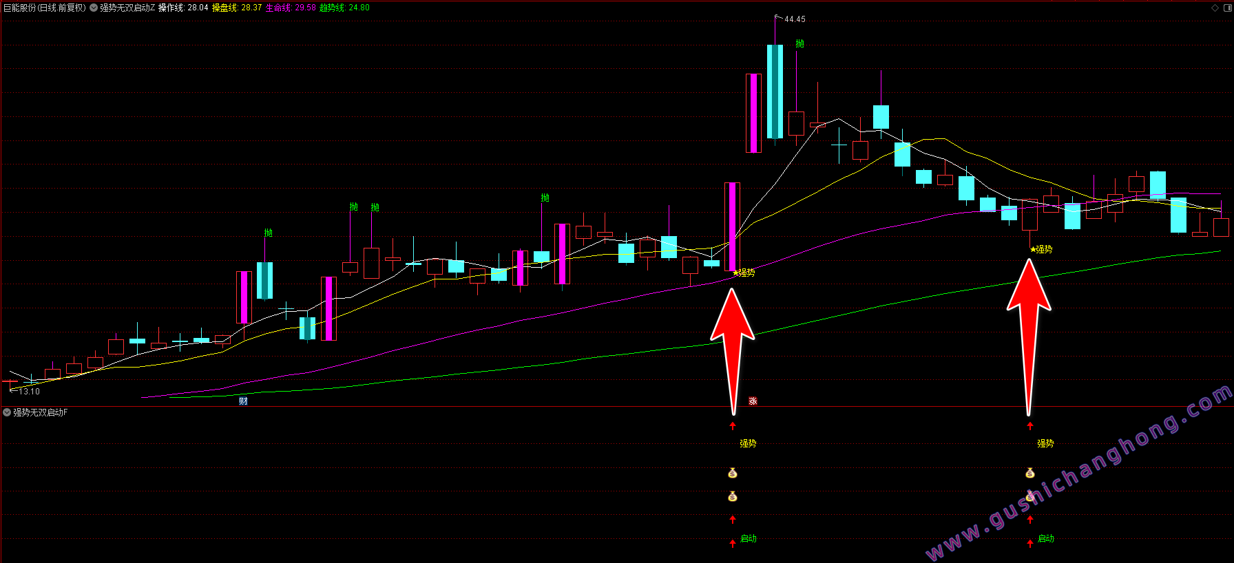Click the leftmost green 抛 sell label
Image resolution: width=1234 pixels, height=563 pixels.
tap(269, 233)
